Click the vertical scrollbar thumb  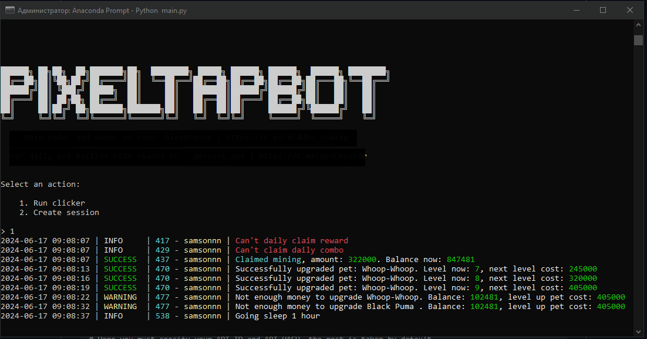click(638, 40)
